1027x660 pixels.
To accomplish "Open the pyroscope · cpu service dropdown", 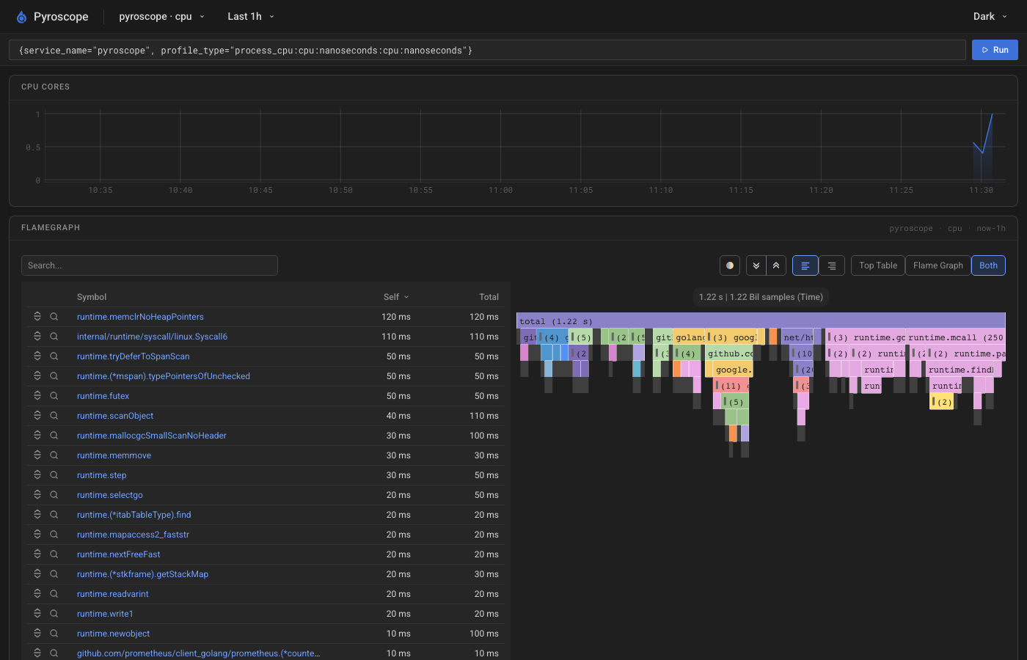I will [161, 16].
